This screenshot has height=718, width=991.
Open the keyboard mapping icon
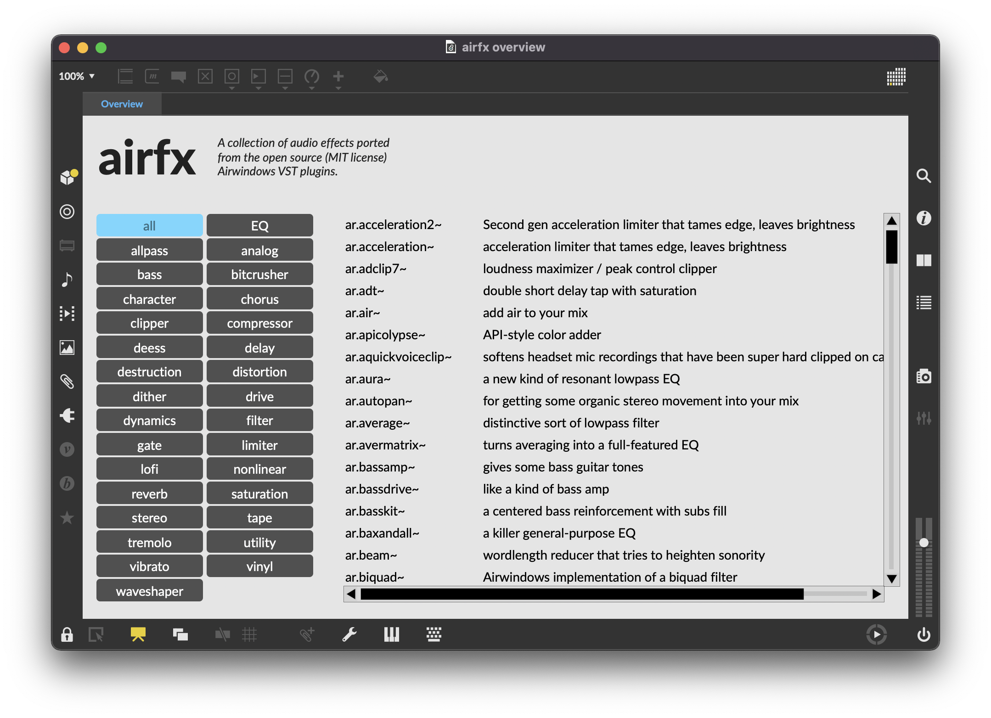(434, 634)
